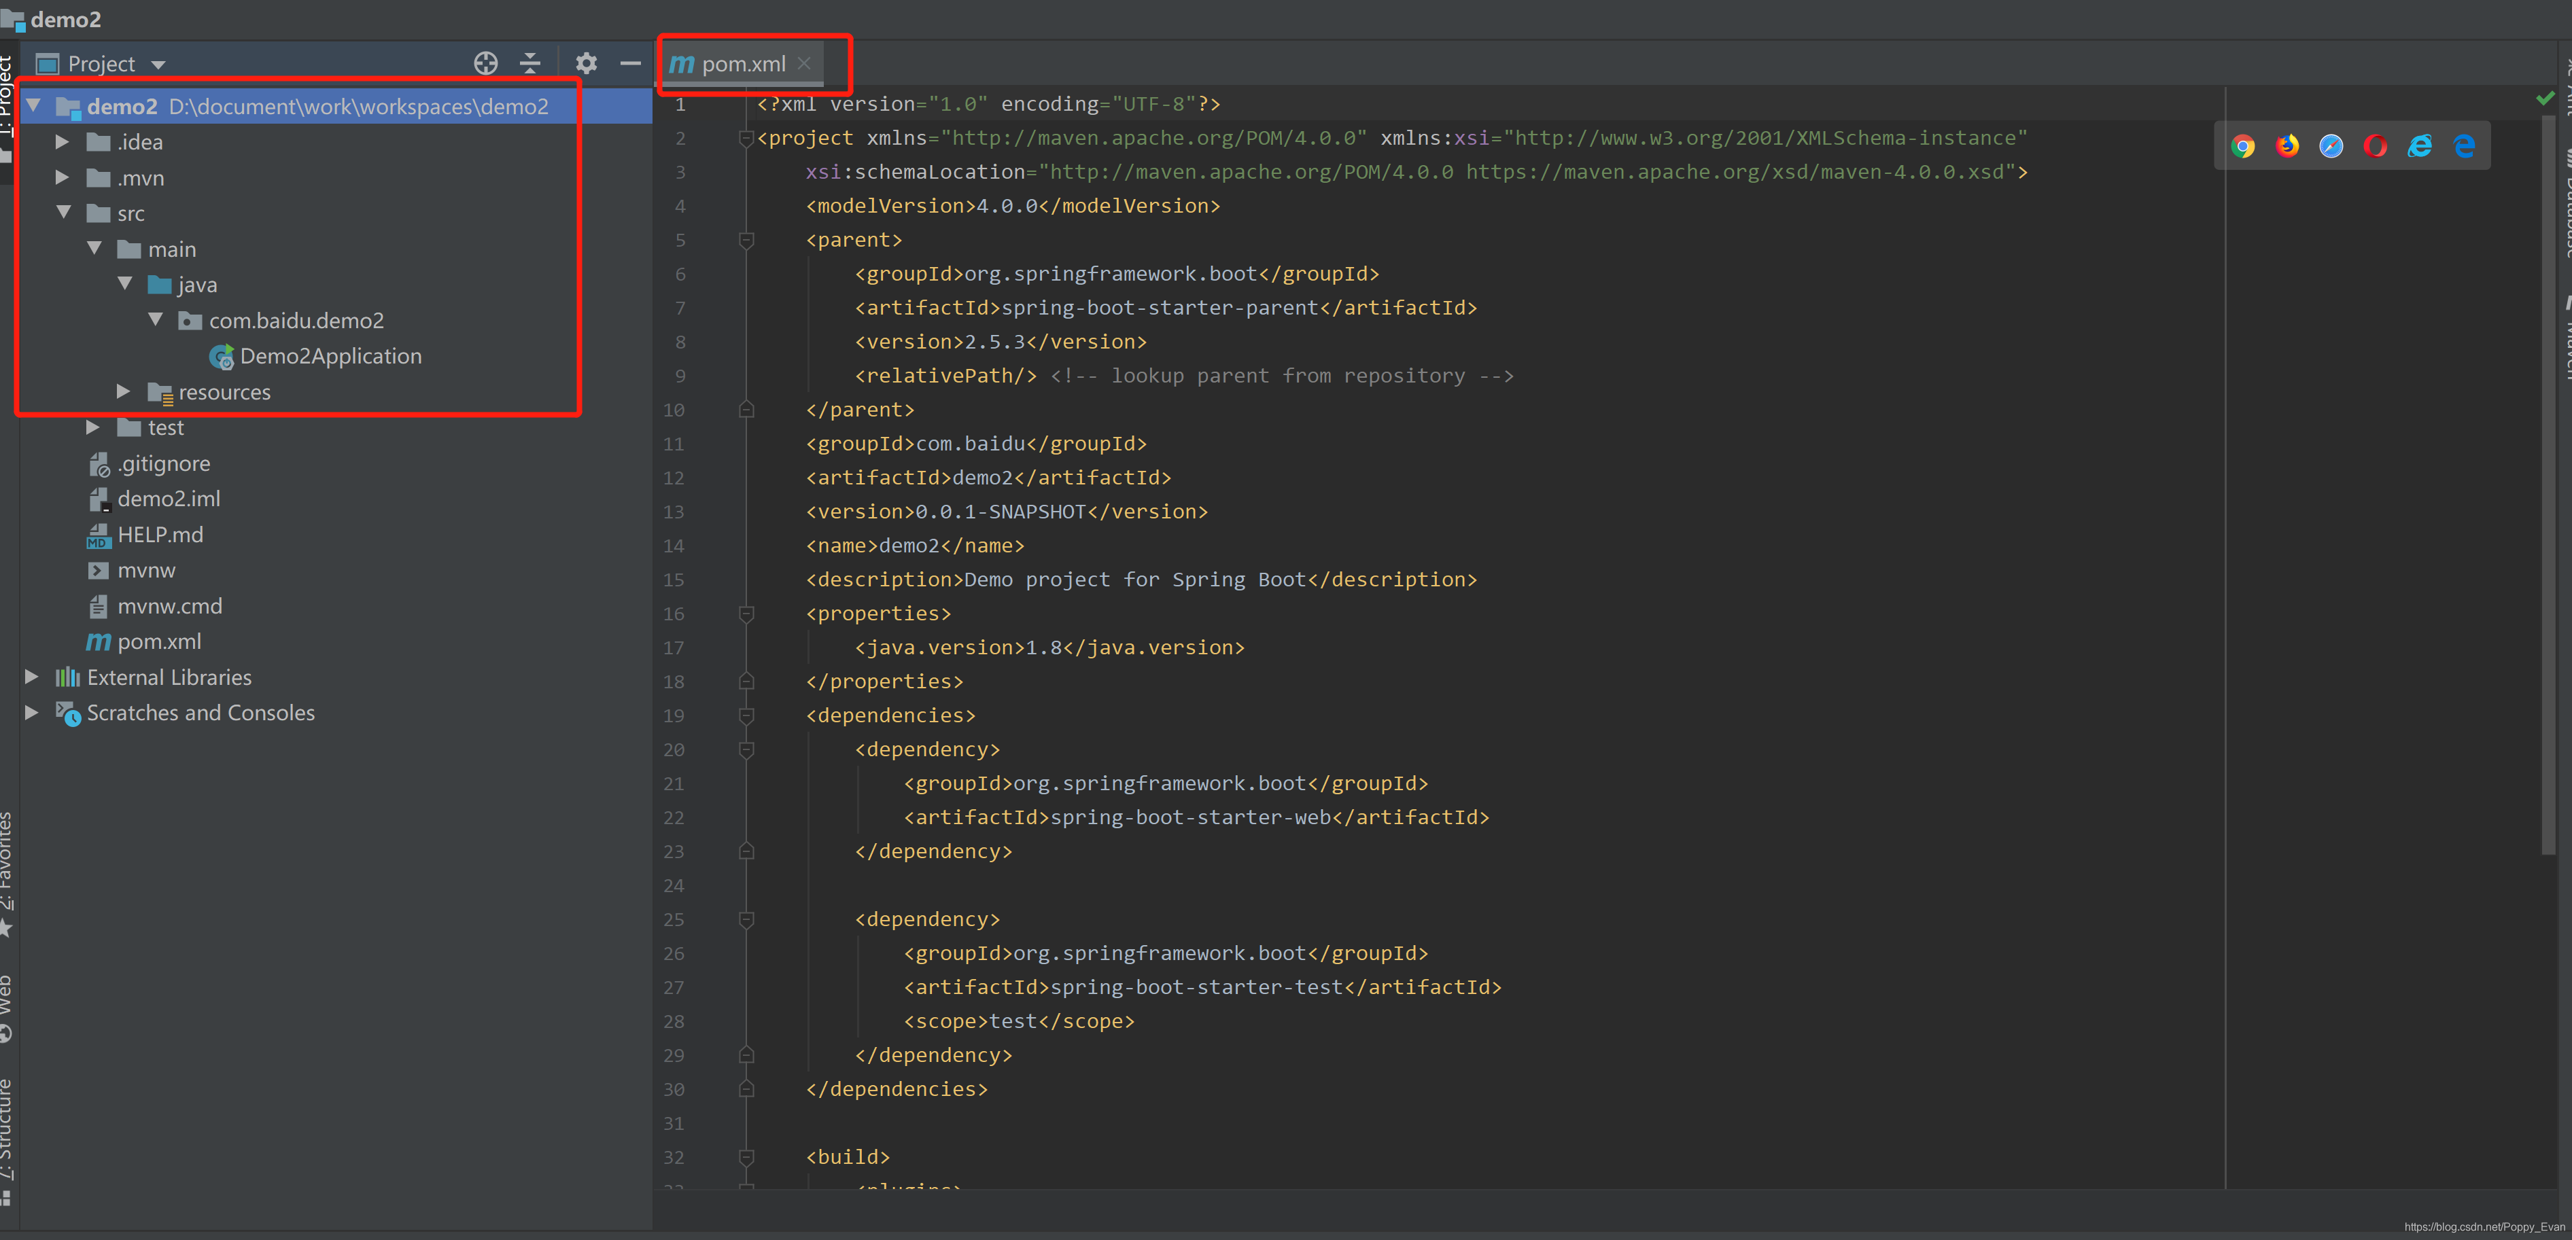Close the pom.xml tab

point(803,64)
